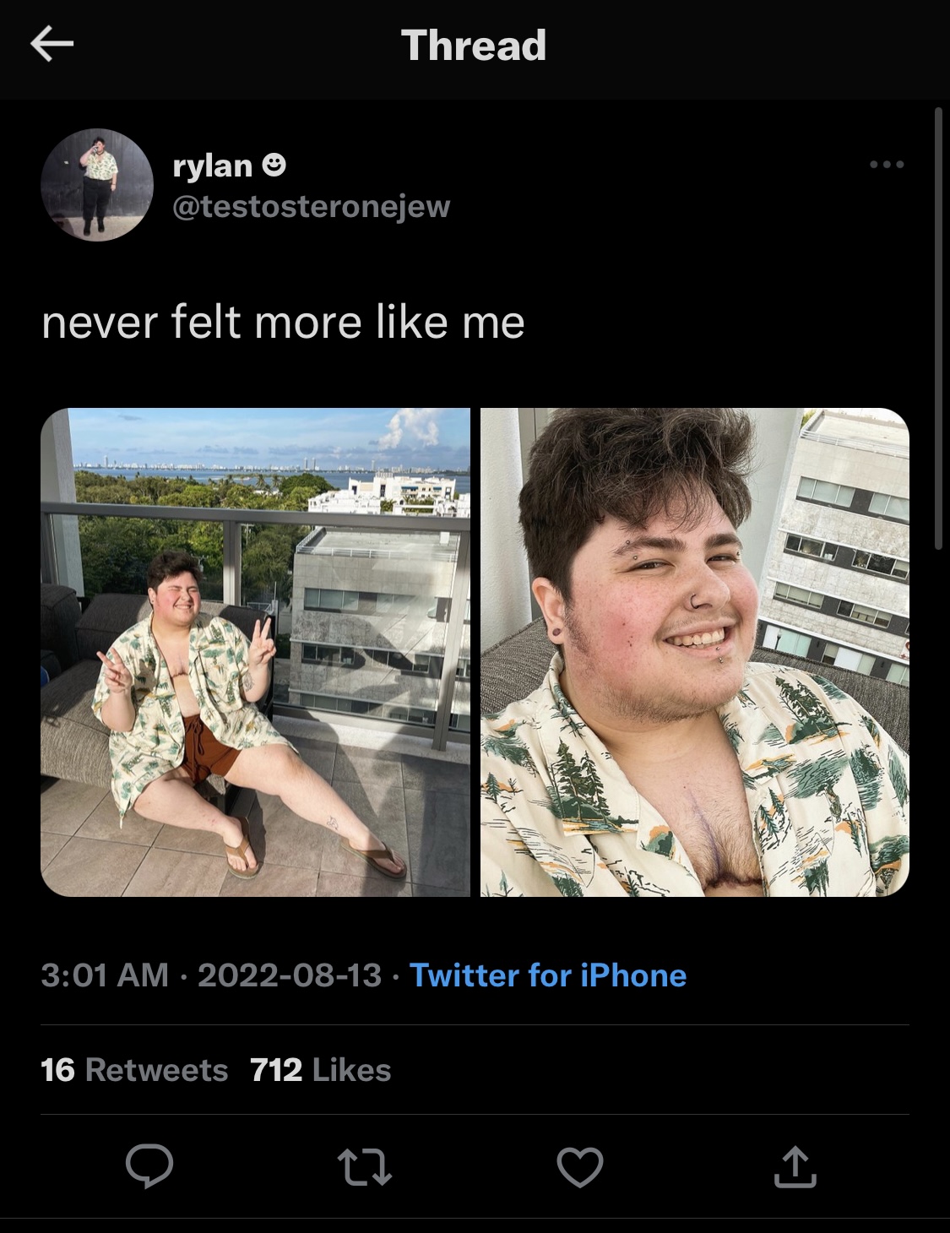Image resolution: width=950 pixels, height=1233 pixels.
Task: View the right selfie photo full size
Action: click(x=695, y=652)
